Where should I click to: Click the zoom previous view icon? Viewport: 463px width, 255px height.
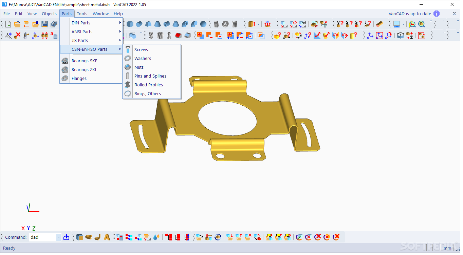point(412,24)
